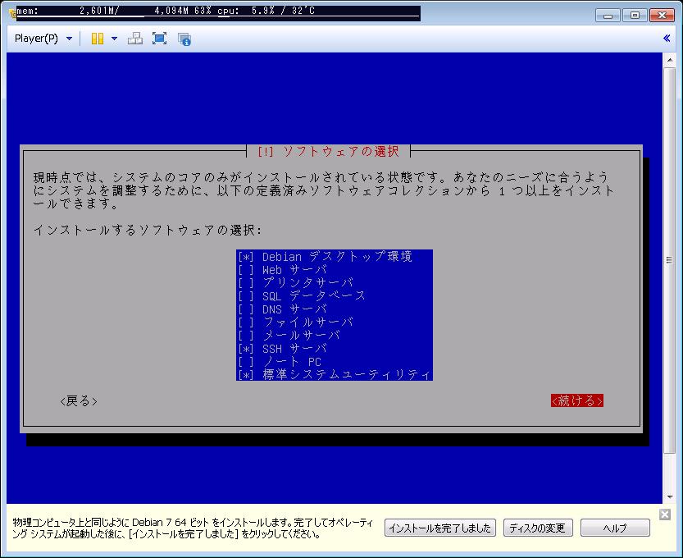Click the <続ける> continue button
The width and height of the screenshot is (683, 558).
[576, 400]
